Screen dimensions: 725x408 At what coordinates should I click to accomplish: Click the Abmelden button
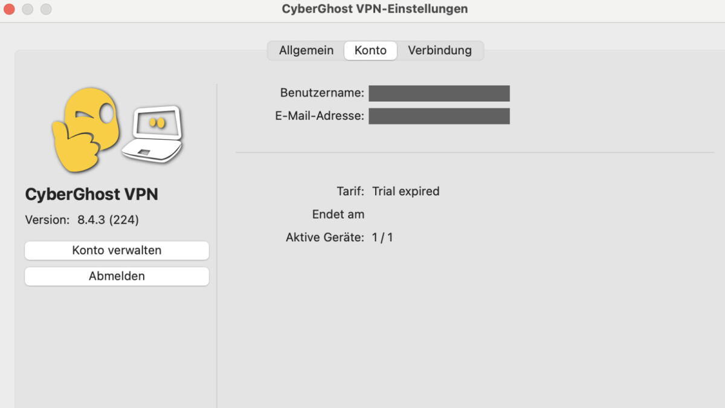coord(117,276)
